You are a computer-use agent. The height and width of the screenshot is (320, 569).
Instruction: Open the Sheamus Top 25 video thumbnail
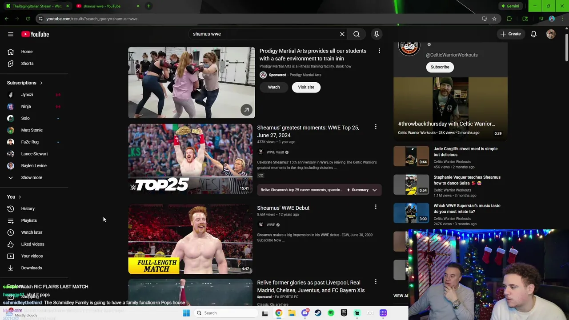pos(190,159)
